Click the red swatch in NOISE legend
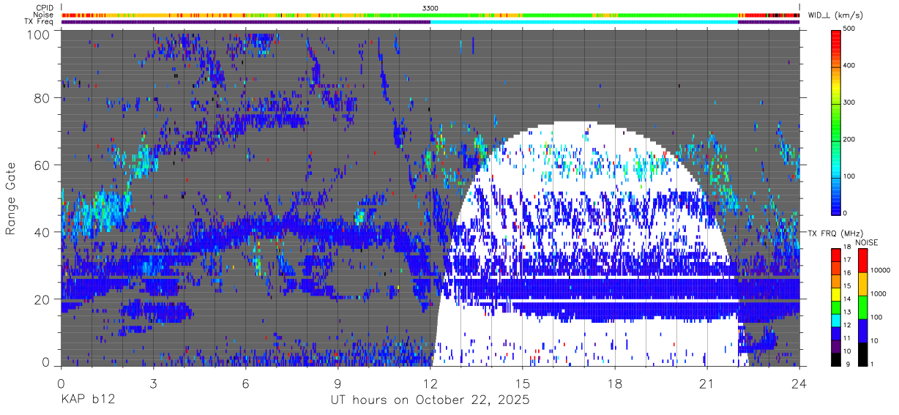This screenshot has height=415, width=899. click(x=862, y=261)
